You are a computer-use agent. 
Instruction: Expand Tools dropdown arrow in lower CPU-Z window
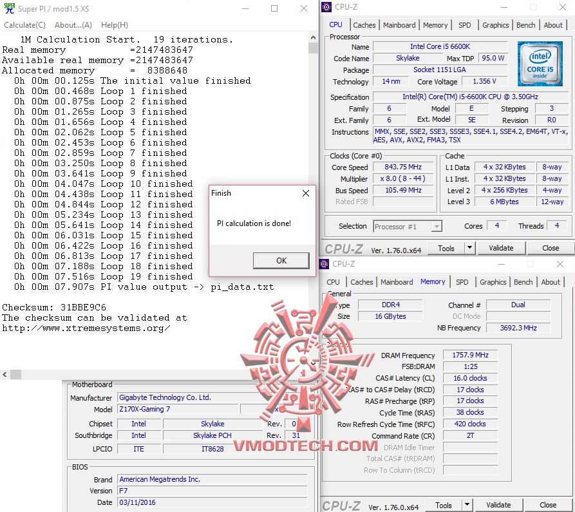point(467,505)
